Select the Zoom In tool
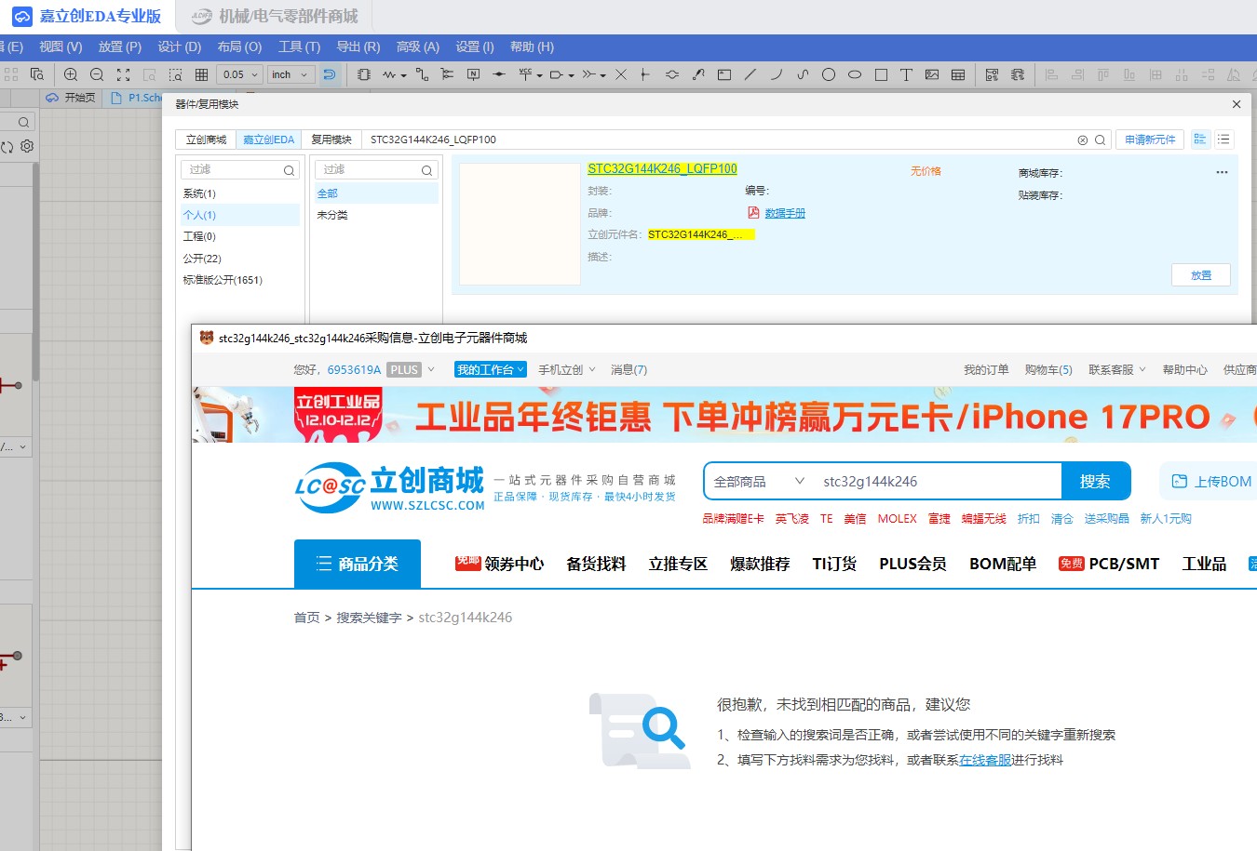This screenshot has width=1257, height=851. pyautogui.click(x=70, y=74)
